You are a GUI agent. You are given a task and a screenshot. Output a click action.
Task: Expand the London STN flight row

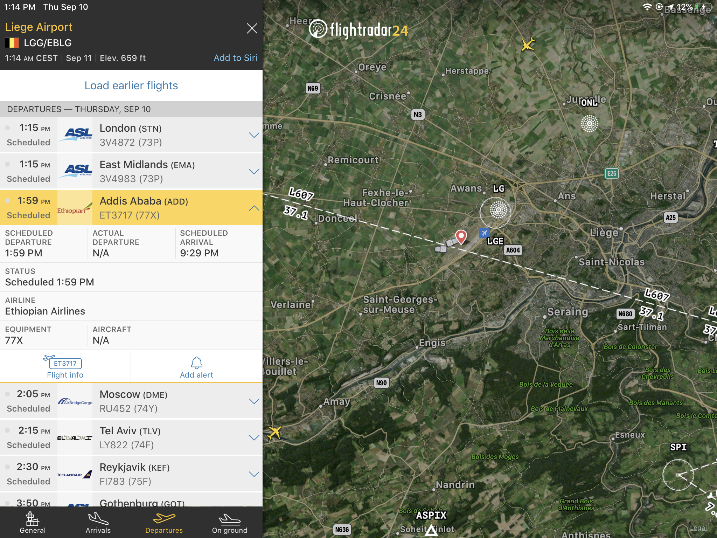(x=254, y=135)
